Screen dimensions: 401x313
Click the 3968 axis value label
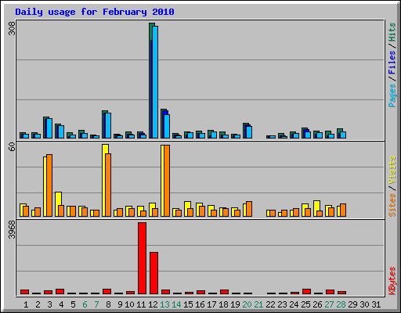click(x=12, y=230)
